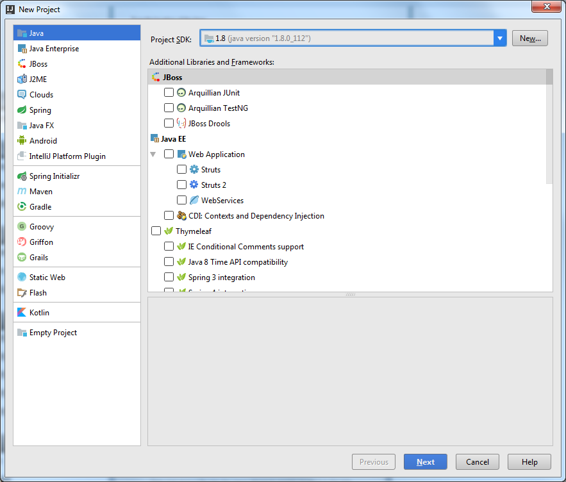The height and width of the screenshot is (482, 566).
Task: Click the Clouds speech-bubble icon
Action: [22, 95]
